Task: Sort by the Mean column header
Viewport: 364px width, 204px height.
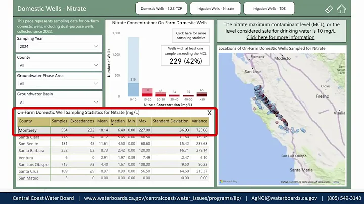Action: pos(102,121)
